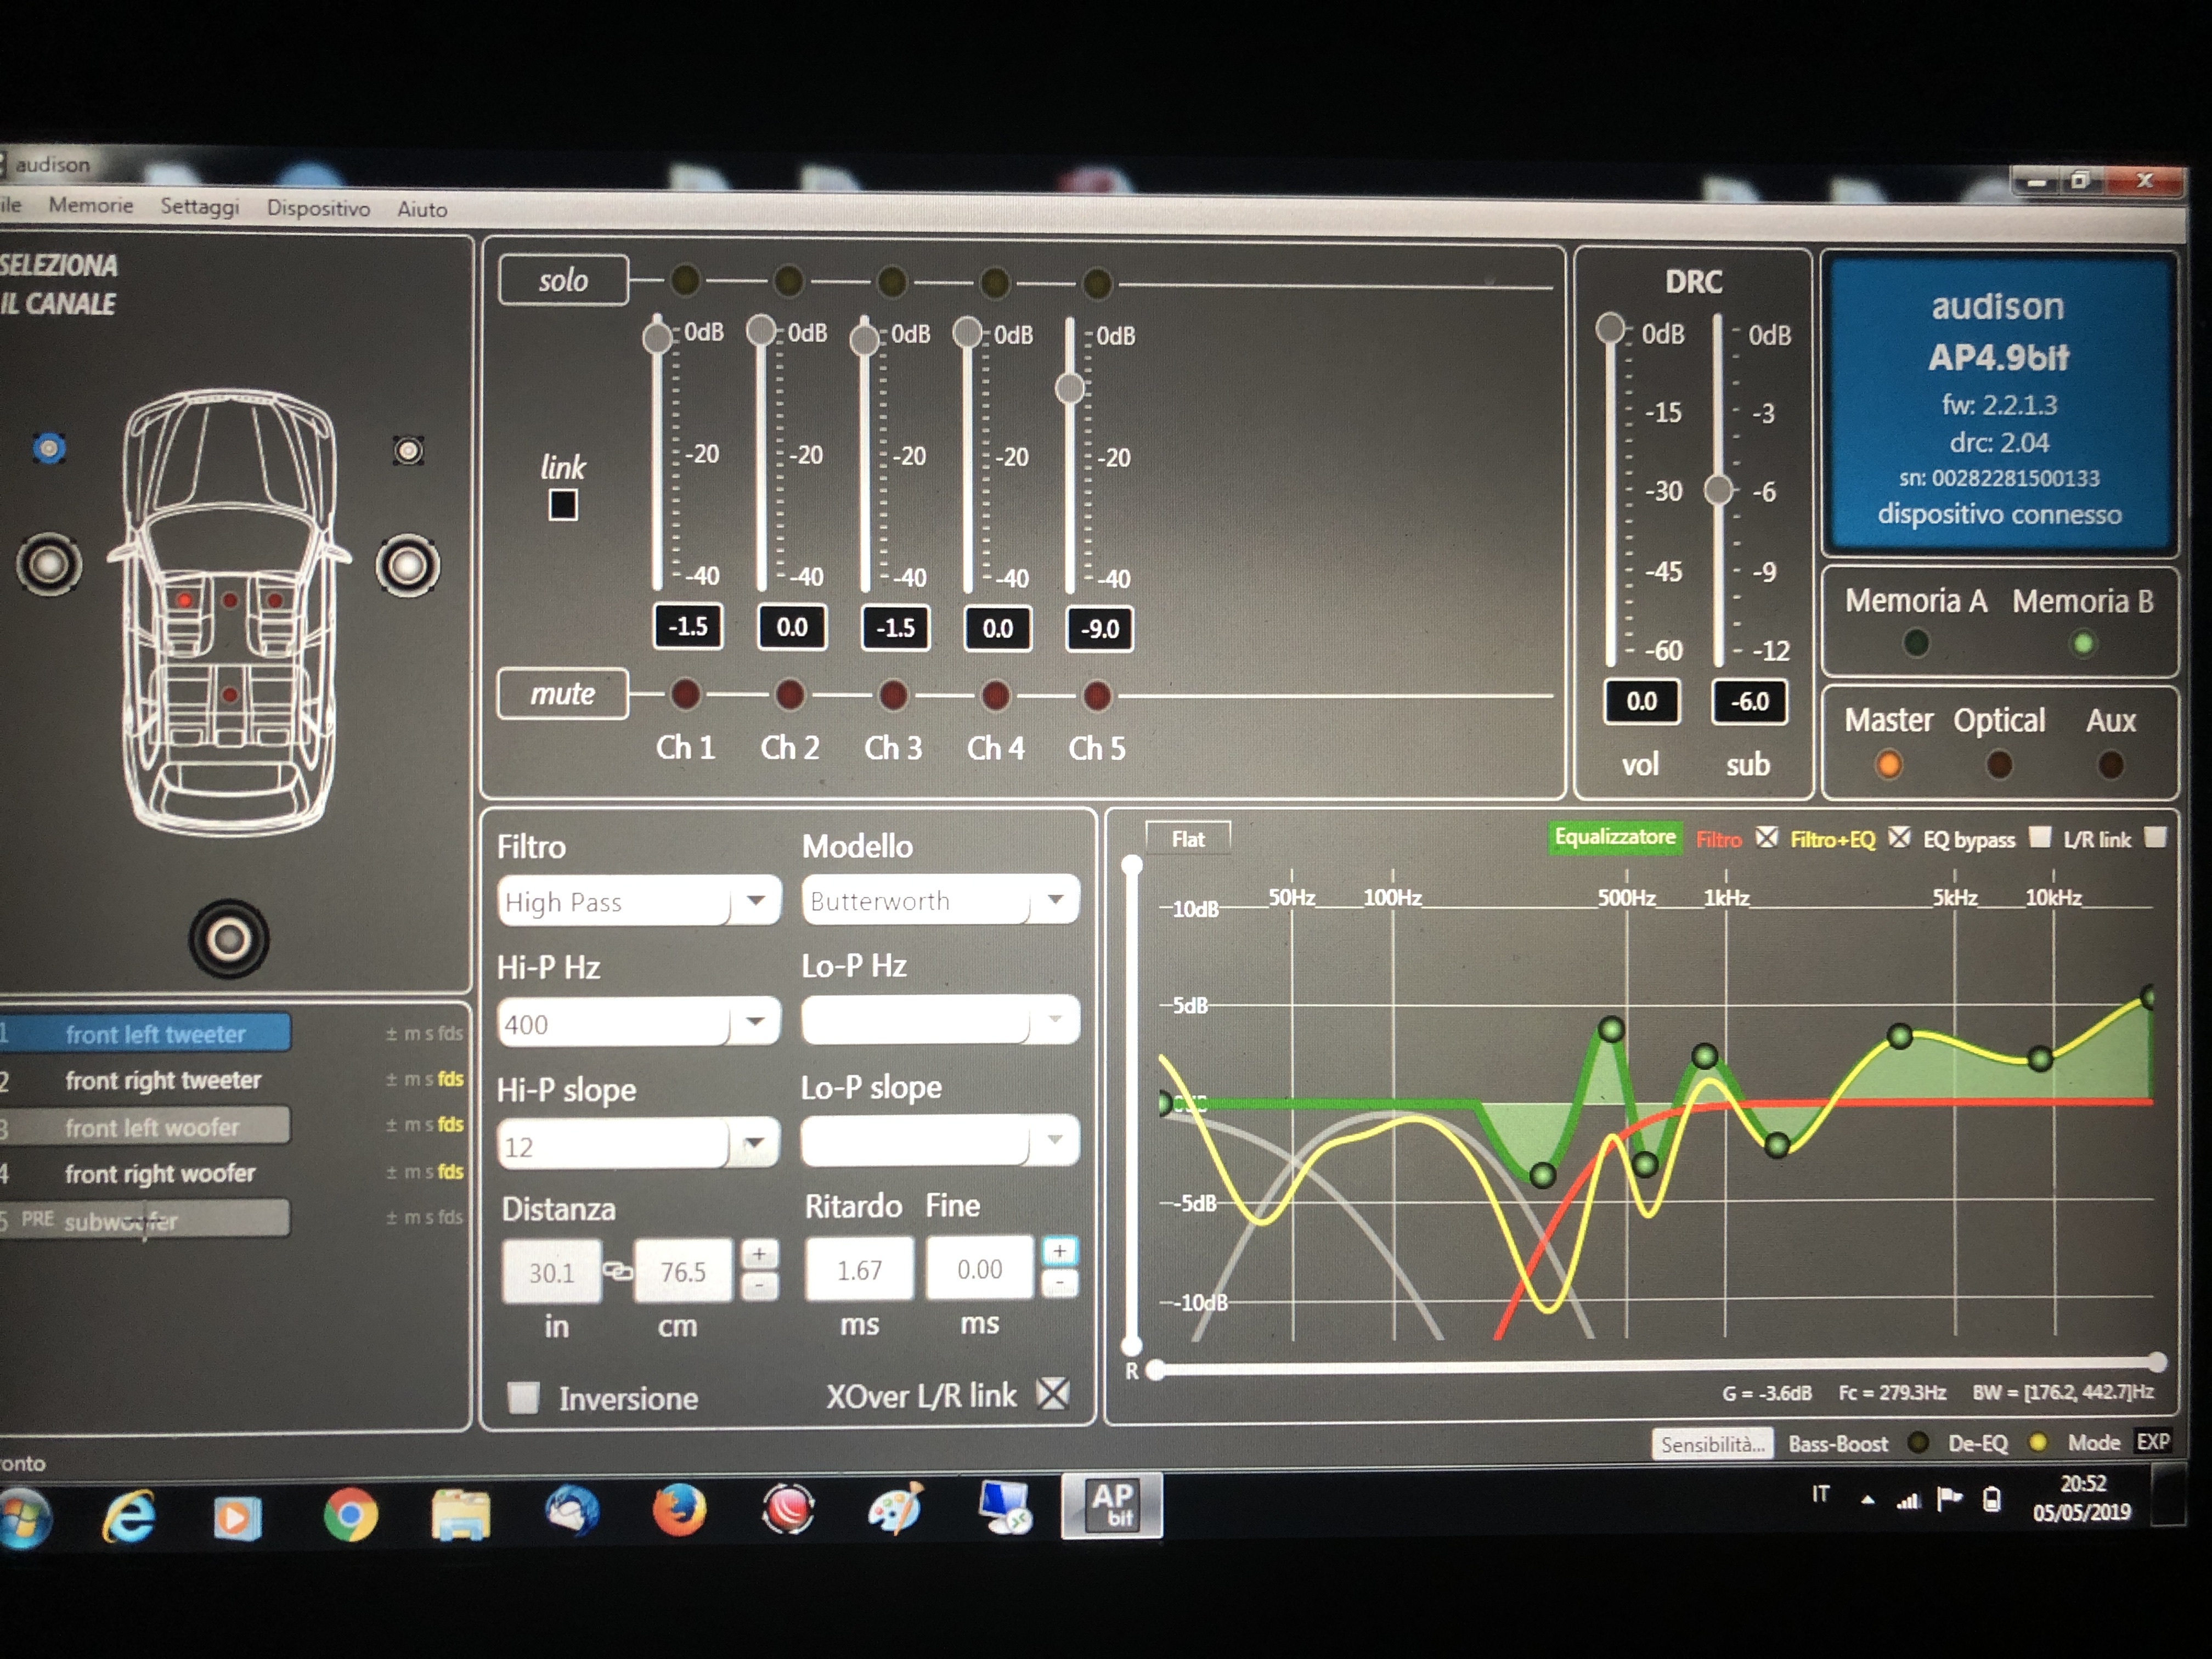
Task: Select the subwoofer speaker icon below car
Action: pyautogui.click(x=229, y=939)
